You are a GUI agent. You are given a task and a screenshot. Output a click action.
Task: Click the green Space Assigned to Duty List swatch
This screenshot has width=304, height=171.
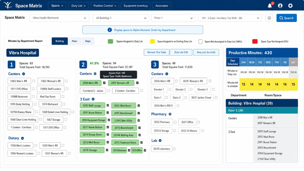[110, 41]
